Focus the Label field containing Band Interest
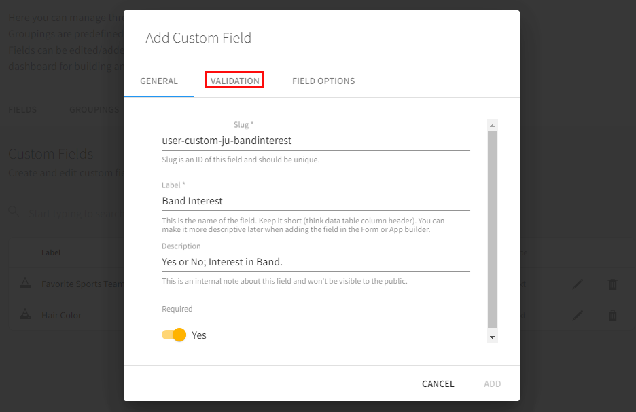This screenshot has width=636, height=412. (315, 201)
